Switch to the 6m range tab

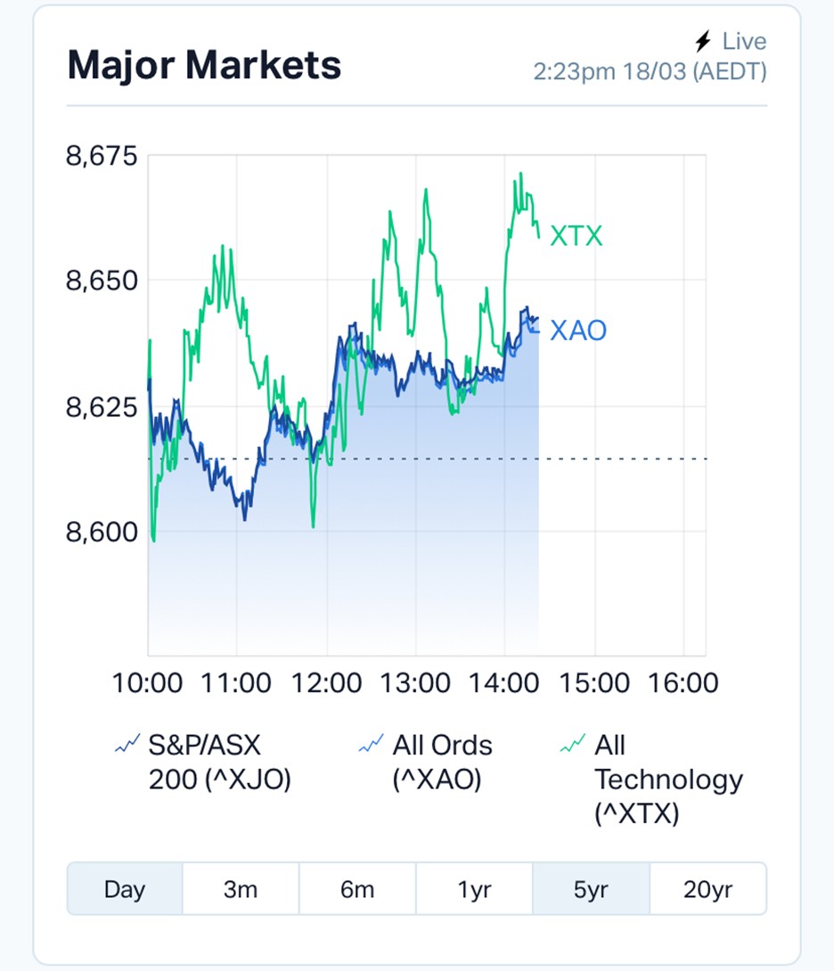356,889
